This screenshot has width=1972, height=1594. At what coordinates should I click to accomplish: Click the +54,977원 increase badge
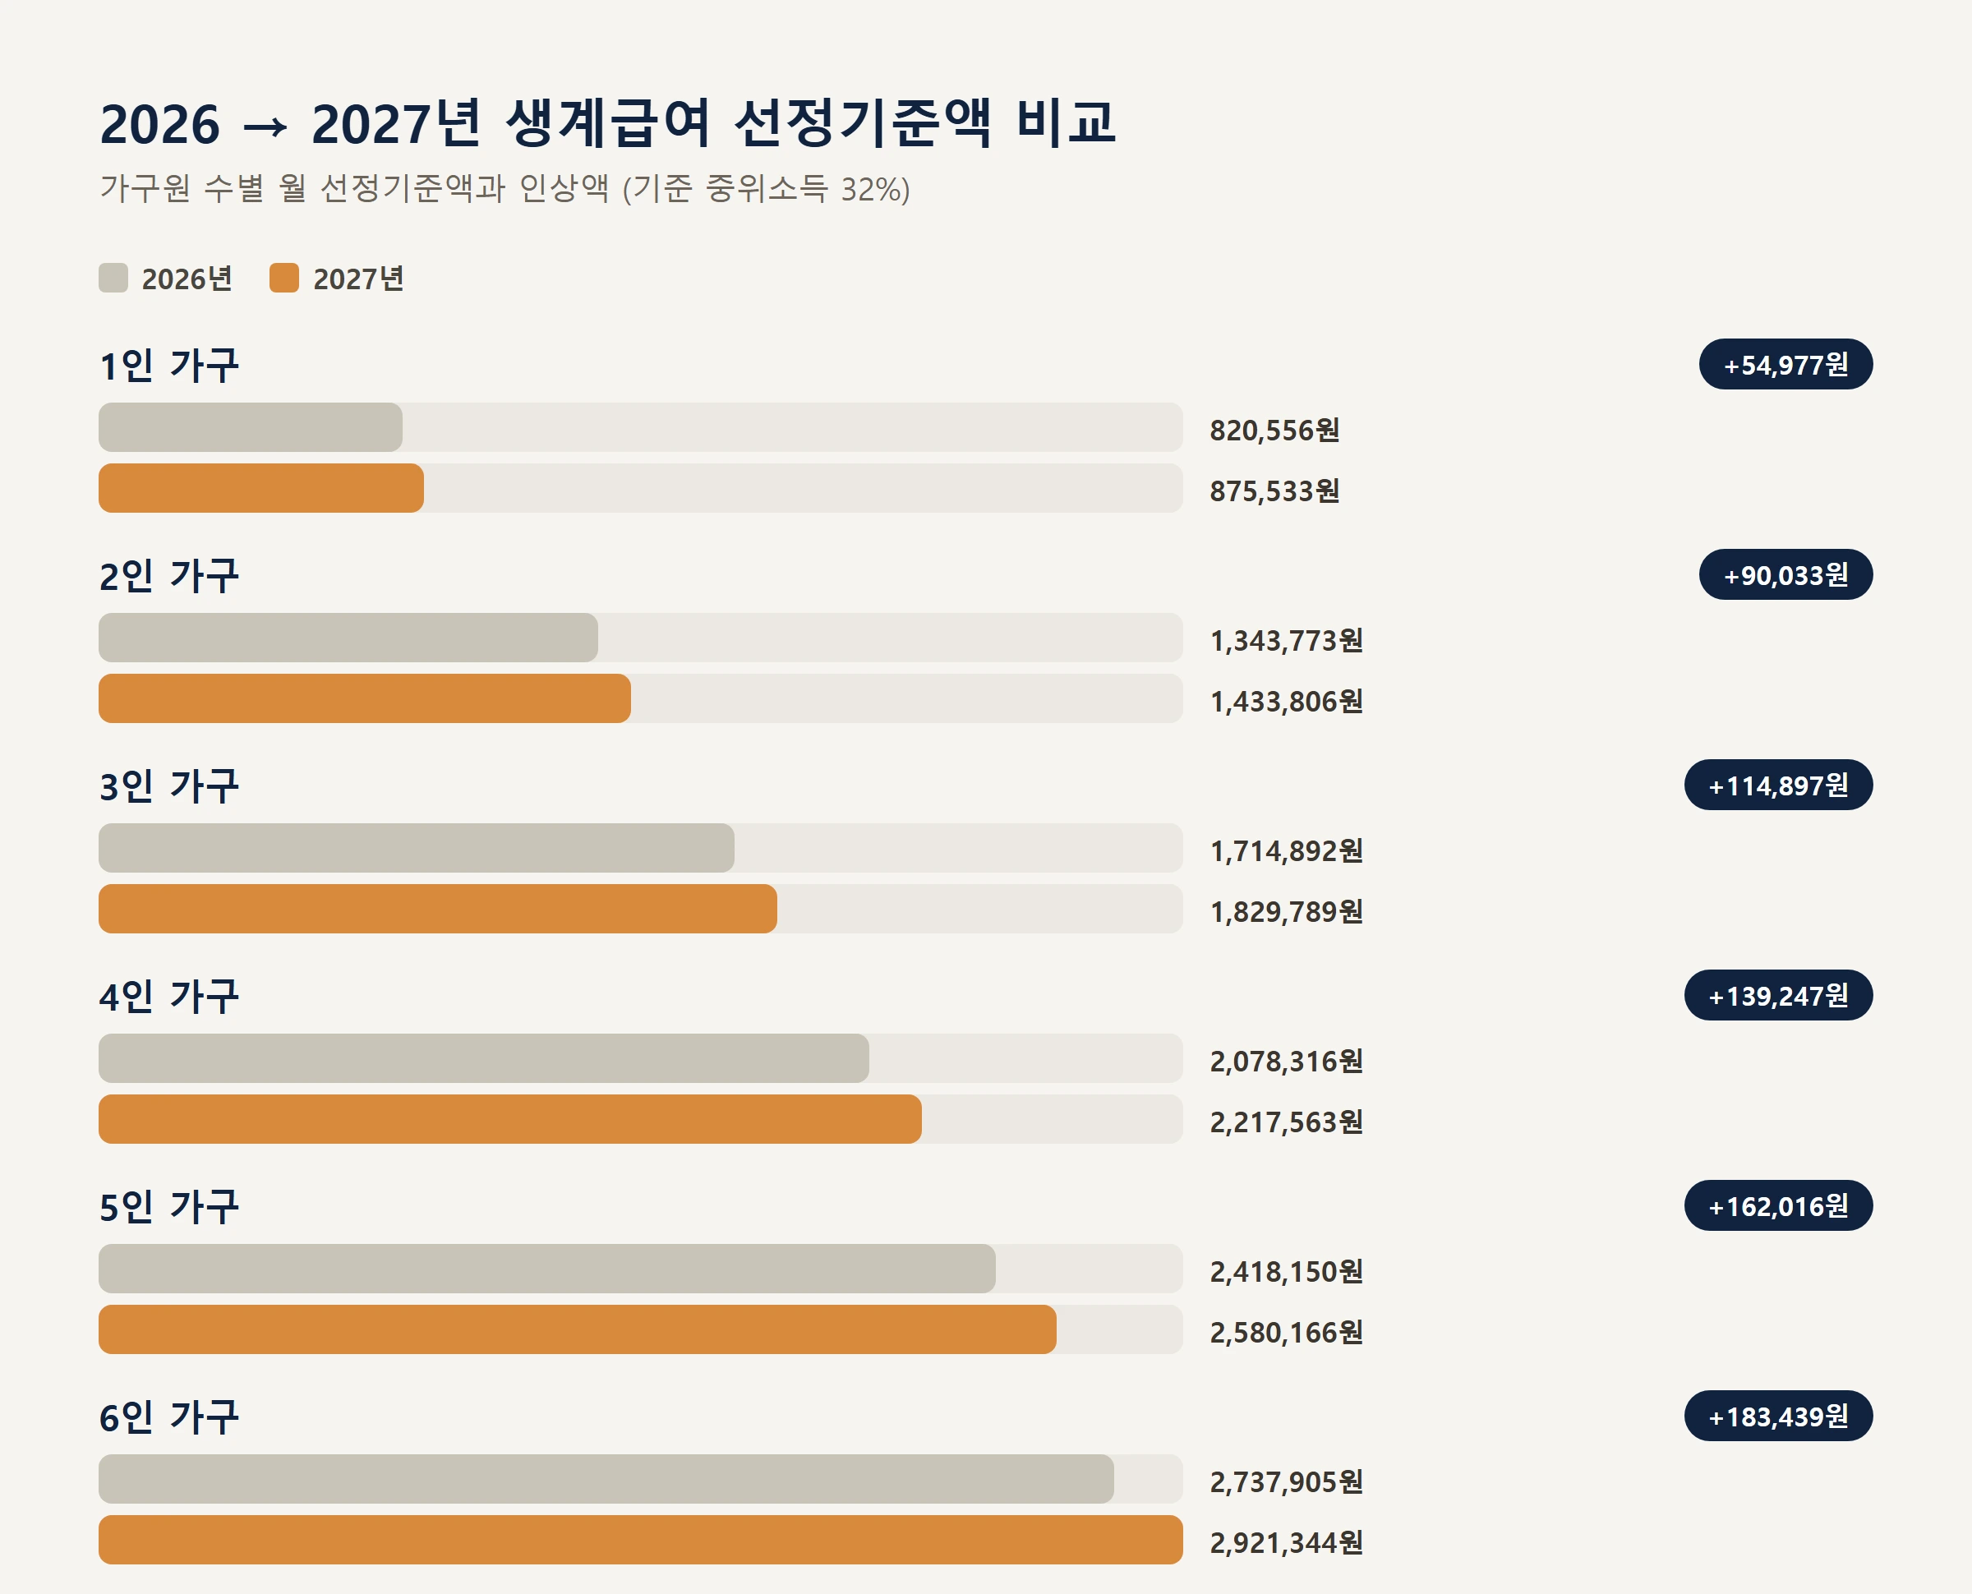pyautogui.click(x=1785, y=365)
